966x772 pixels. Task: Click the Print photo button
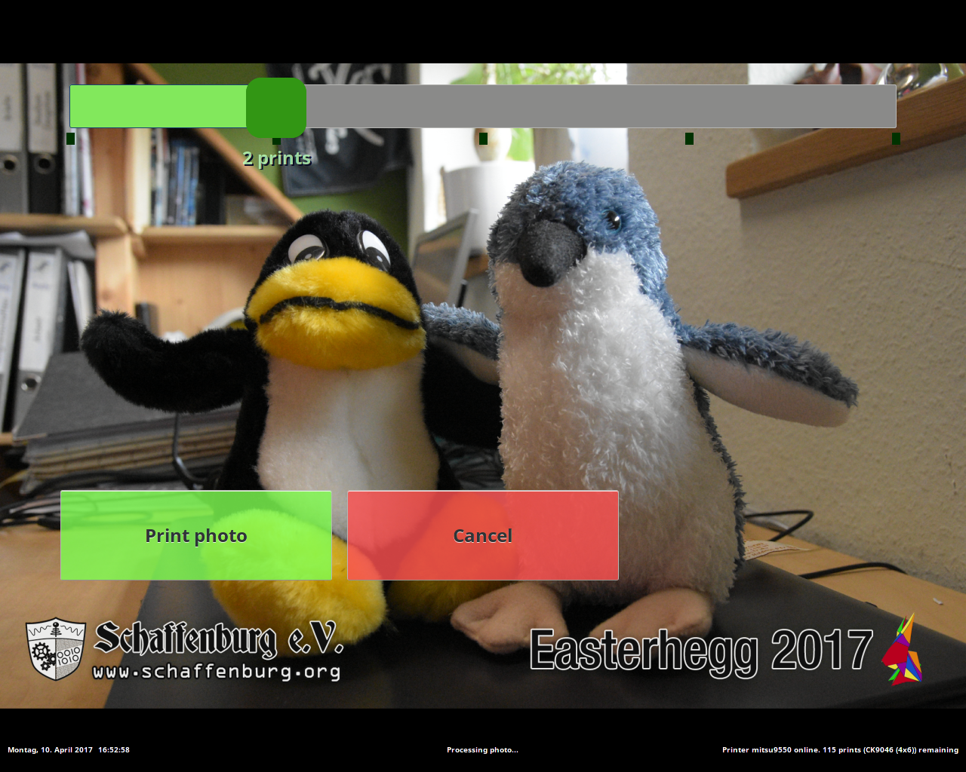tap(196, 535)
